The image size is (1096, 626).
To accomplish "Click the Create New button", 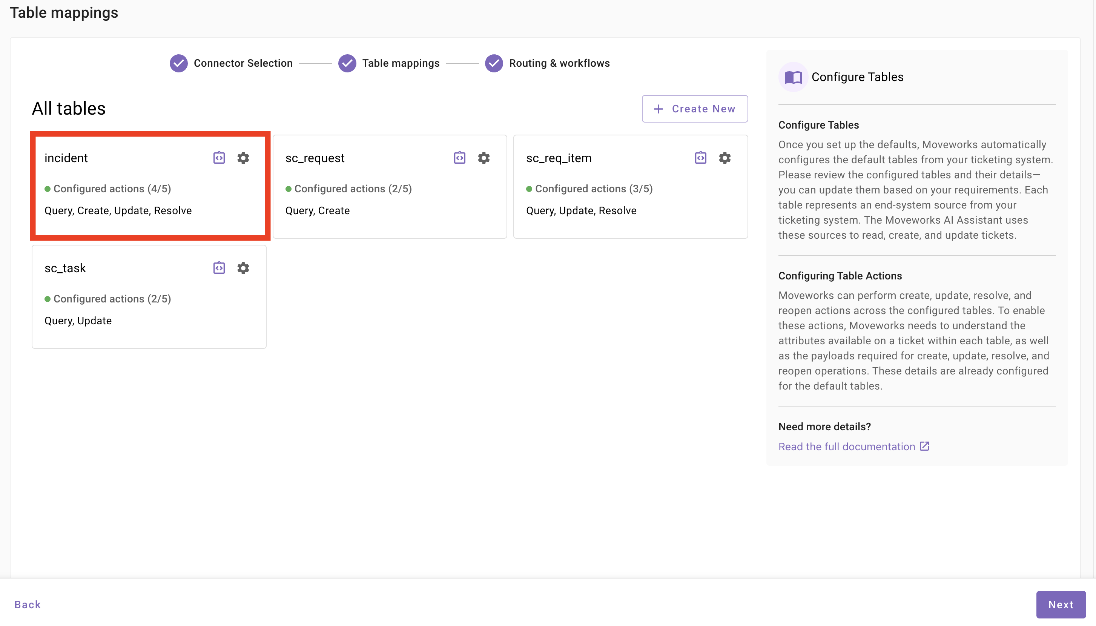I will point(694,109).
